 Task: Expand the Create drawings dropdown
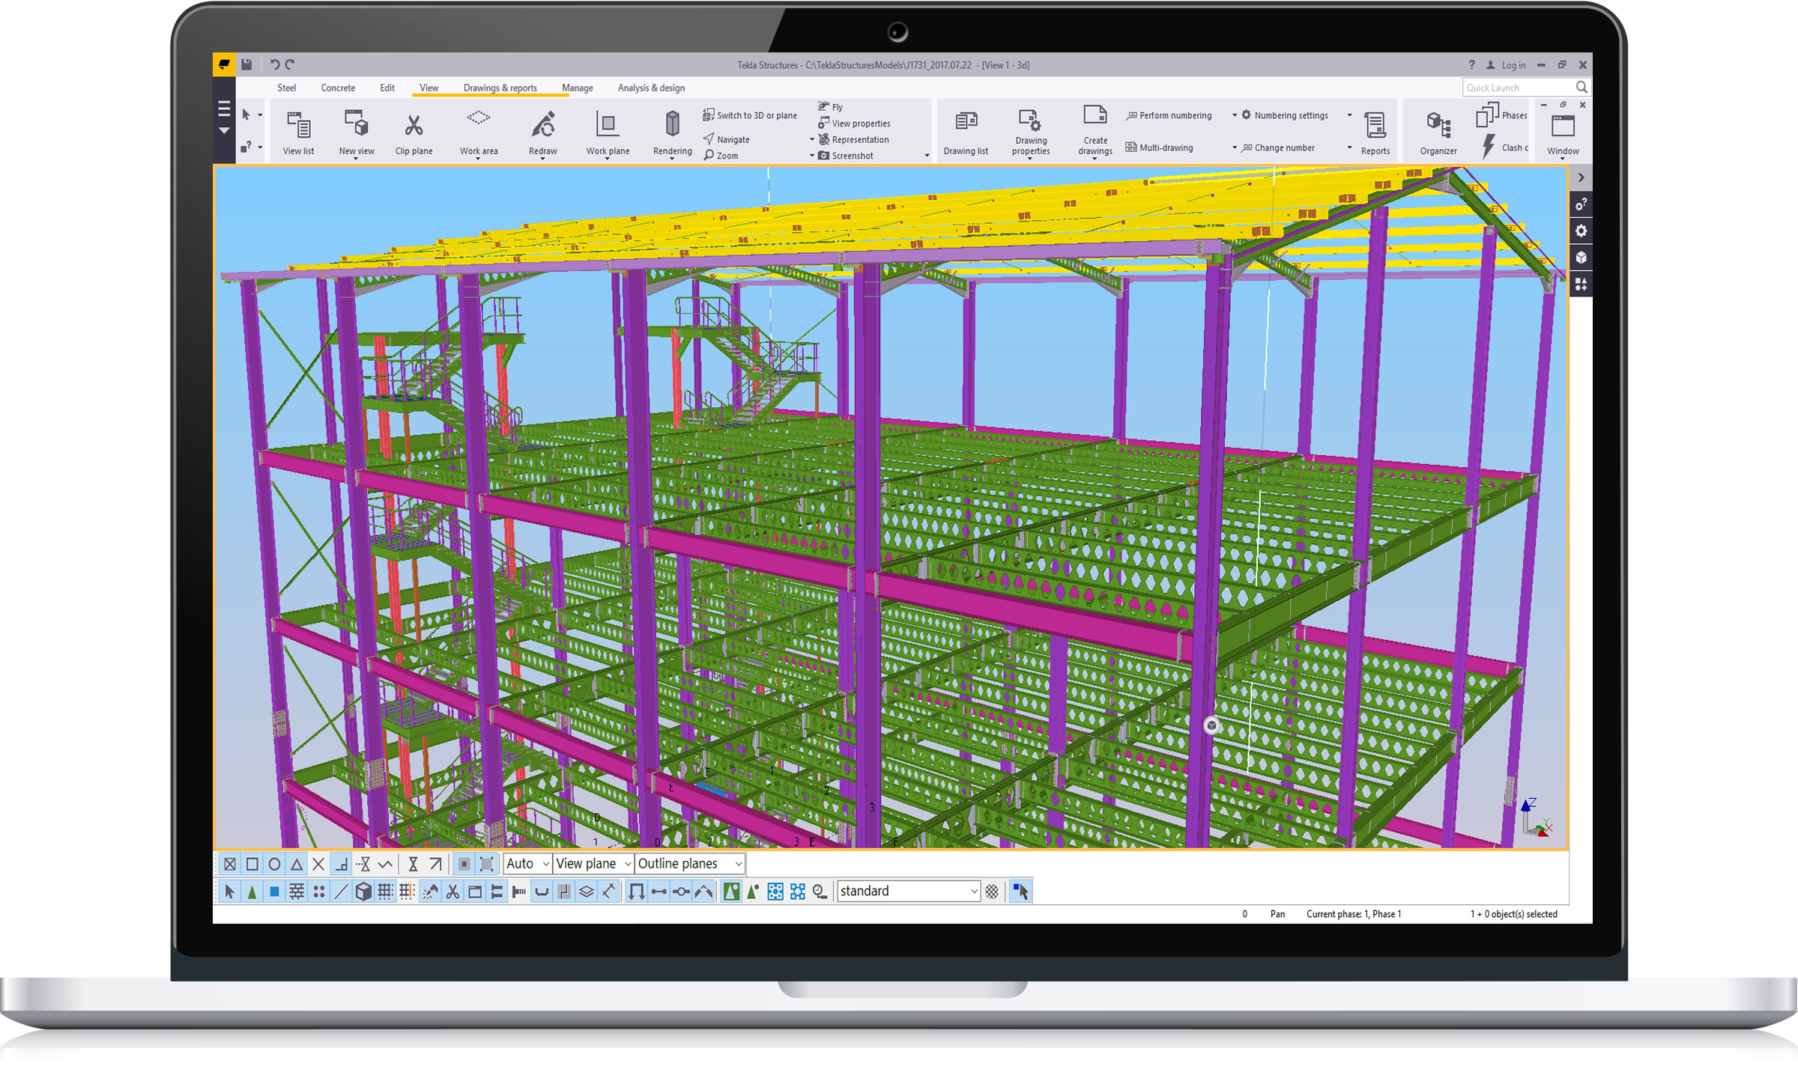click(1095, 159)
